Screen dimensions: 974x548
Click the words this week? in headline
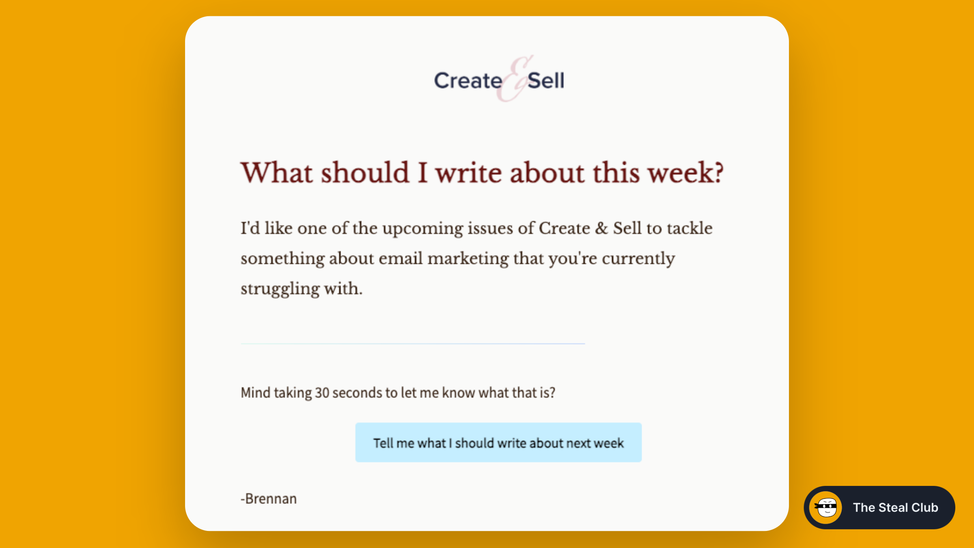tap(658, 173)
